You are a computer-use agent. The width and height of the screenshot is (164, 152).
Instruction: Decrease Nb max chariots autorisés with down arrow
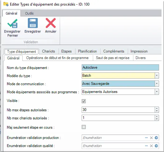[157, 119]
